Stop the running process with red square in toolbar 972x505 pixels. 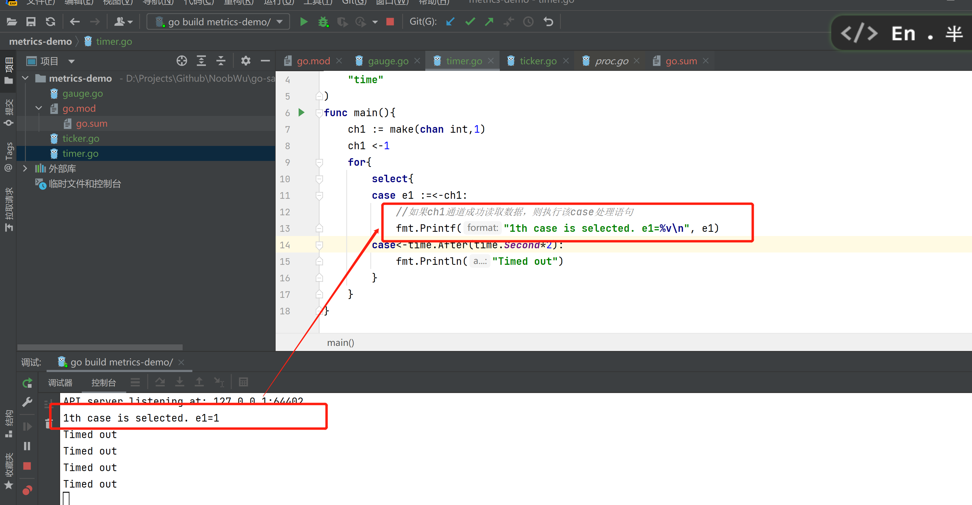pos(390,22)
